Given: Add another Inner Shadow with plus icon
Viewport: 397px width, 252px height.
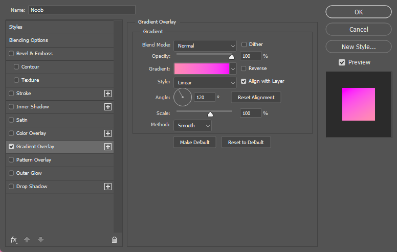Looking at the screenshot, I should click(108, 107).
